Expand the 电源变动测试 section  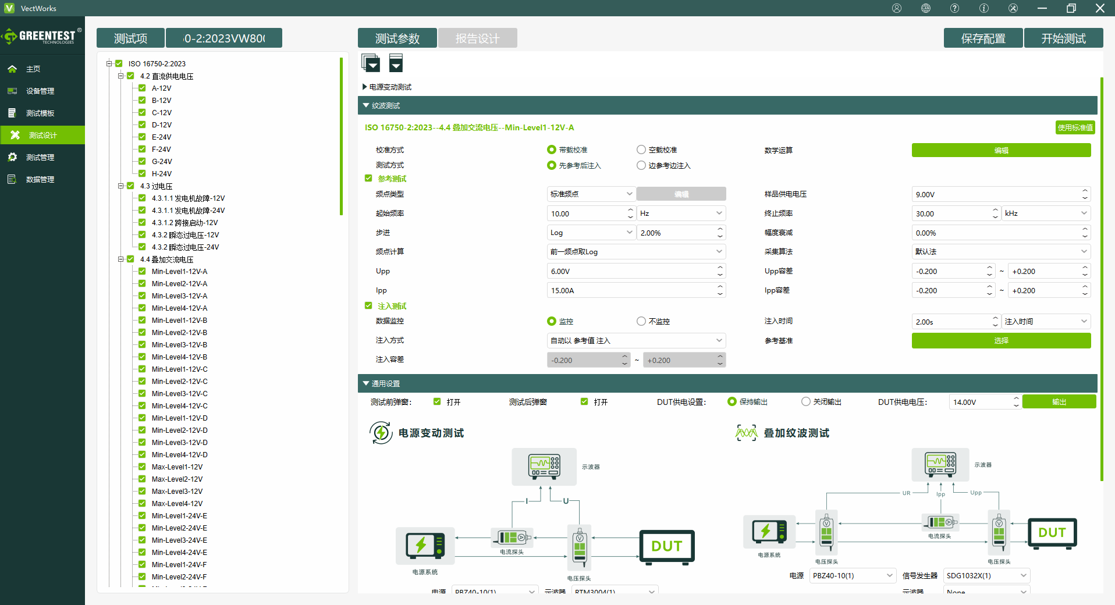[x=365, y=87]
